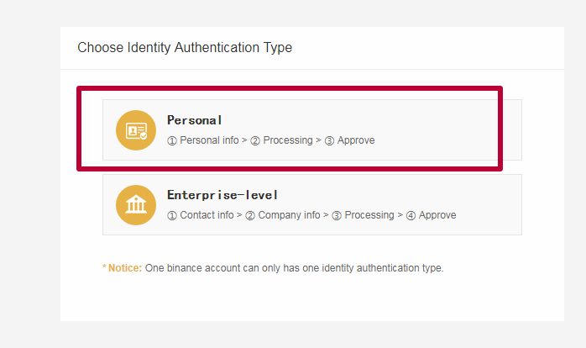Image resolution: width=586 pixels, height=348 pixels.
Task: Click the Personal info step label
Action: [209, 140]
